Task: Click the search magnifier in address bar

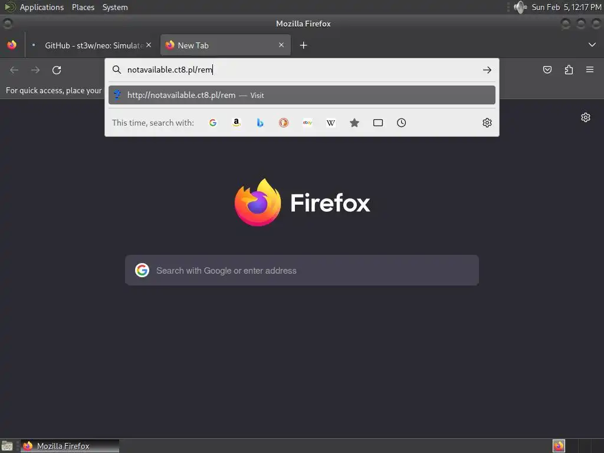Action: click(x=116, y=70)
